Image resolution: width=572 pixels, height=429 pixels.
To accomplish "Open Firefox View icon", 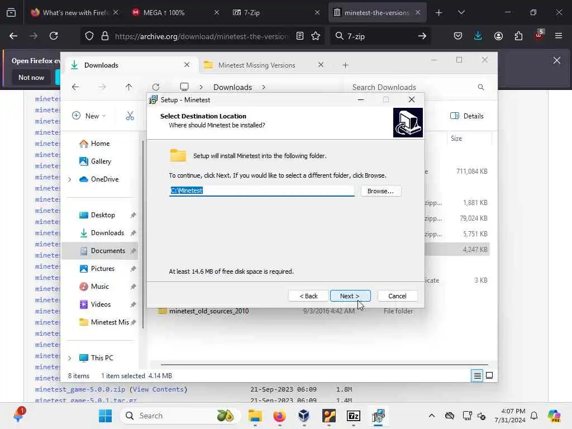I will coord(11,13).
